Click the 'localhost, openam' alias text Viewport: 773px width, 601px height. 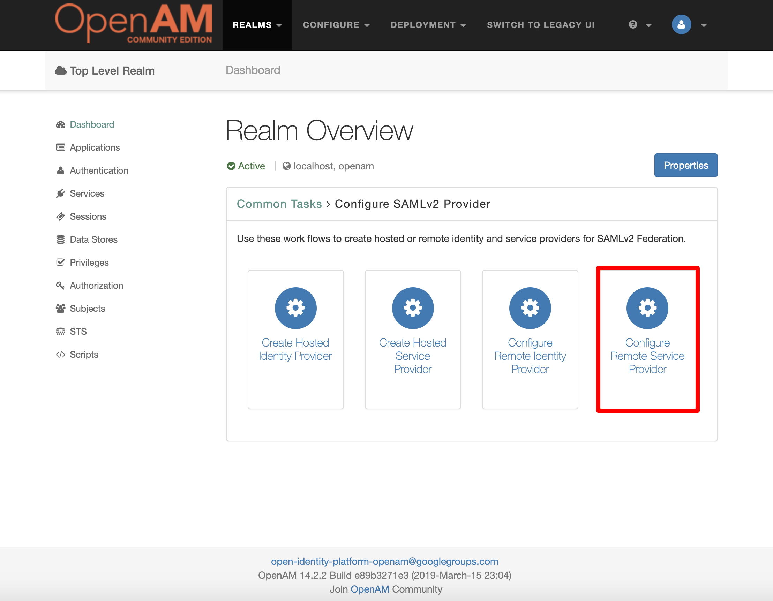point(334,166)
